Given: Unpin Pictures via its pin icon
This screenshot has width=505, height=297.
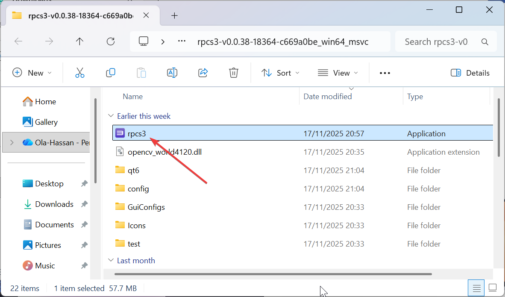Looking at the screenshot, I should (x=84, y=245).
